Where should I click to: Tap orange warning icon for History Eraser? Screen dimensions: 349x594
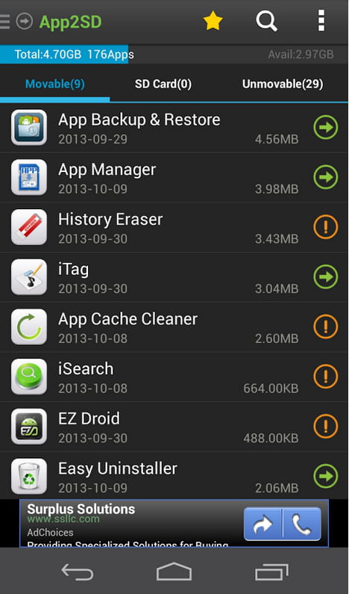coord(326,227)
